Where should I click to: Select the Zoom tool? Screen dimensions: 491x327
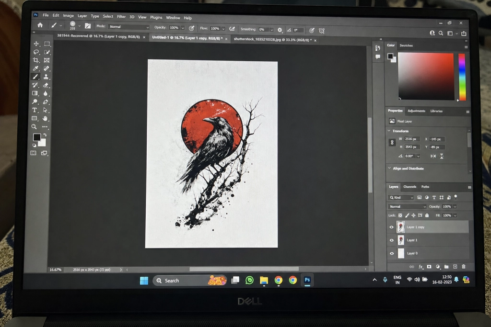[34, 126]
